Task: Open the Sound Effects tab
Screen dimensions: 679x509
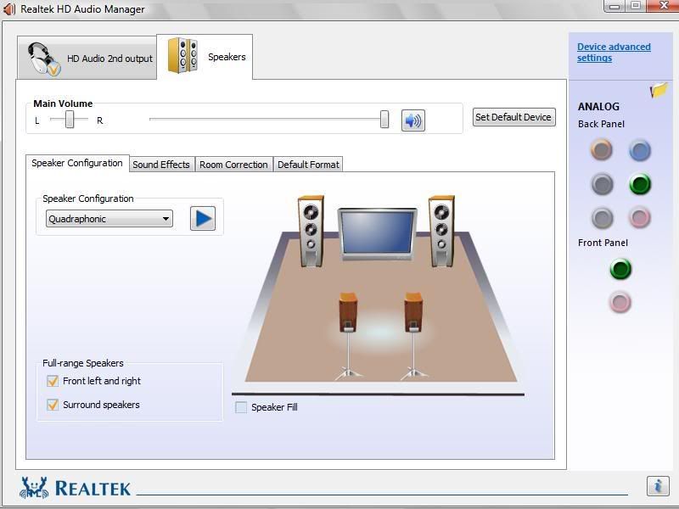Action: (161, 165)
